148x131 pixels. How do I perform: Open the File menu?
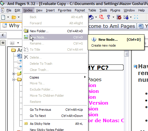(x=9, y=10)
